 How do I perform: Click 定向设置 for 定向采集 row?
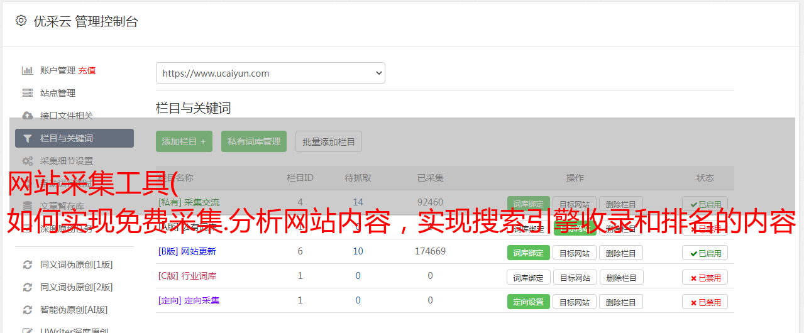tap(529, 302)
